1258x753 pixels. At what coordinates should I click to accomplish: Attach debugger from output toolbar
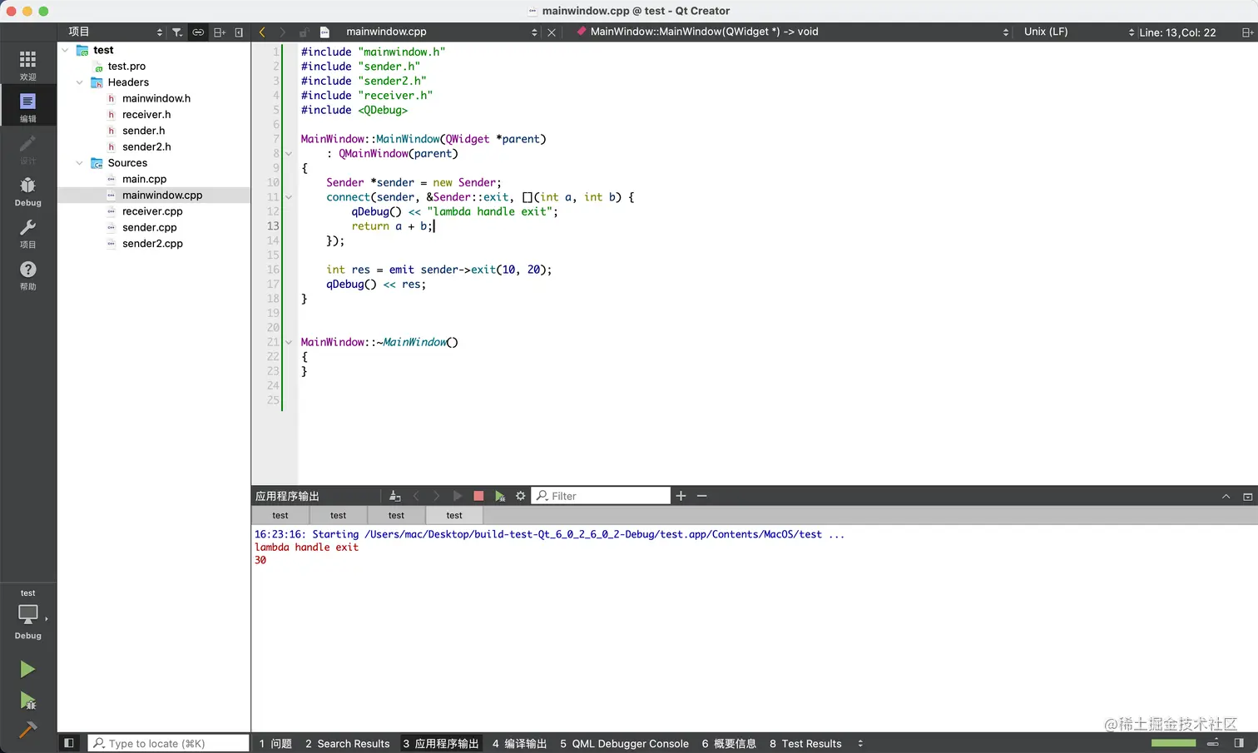click(500, 496)
